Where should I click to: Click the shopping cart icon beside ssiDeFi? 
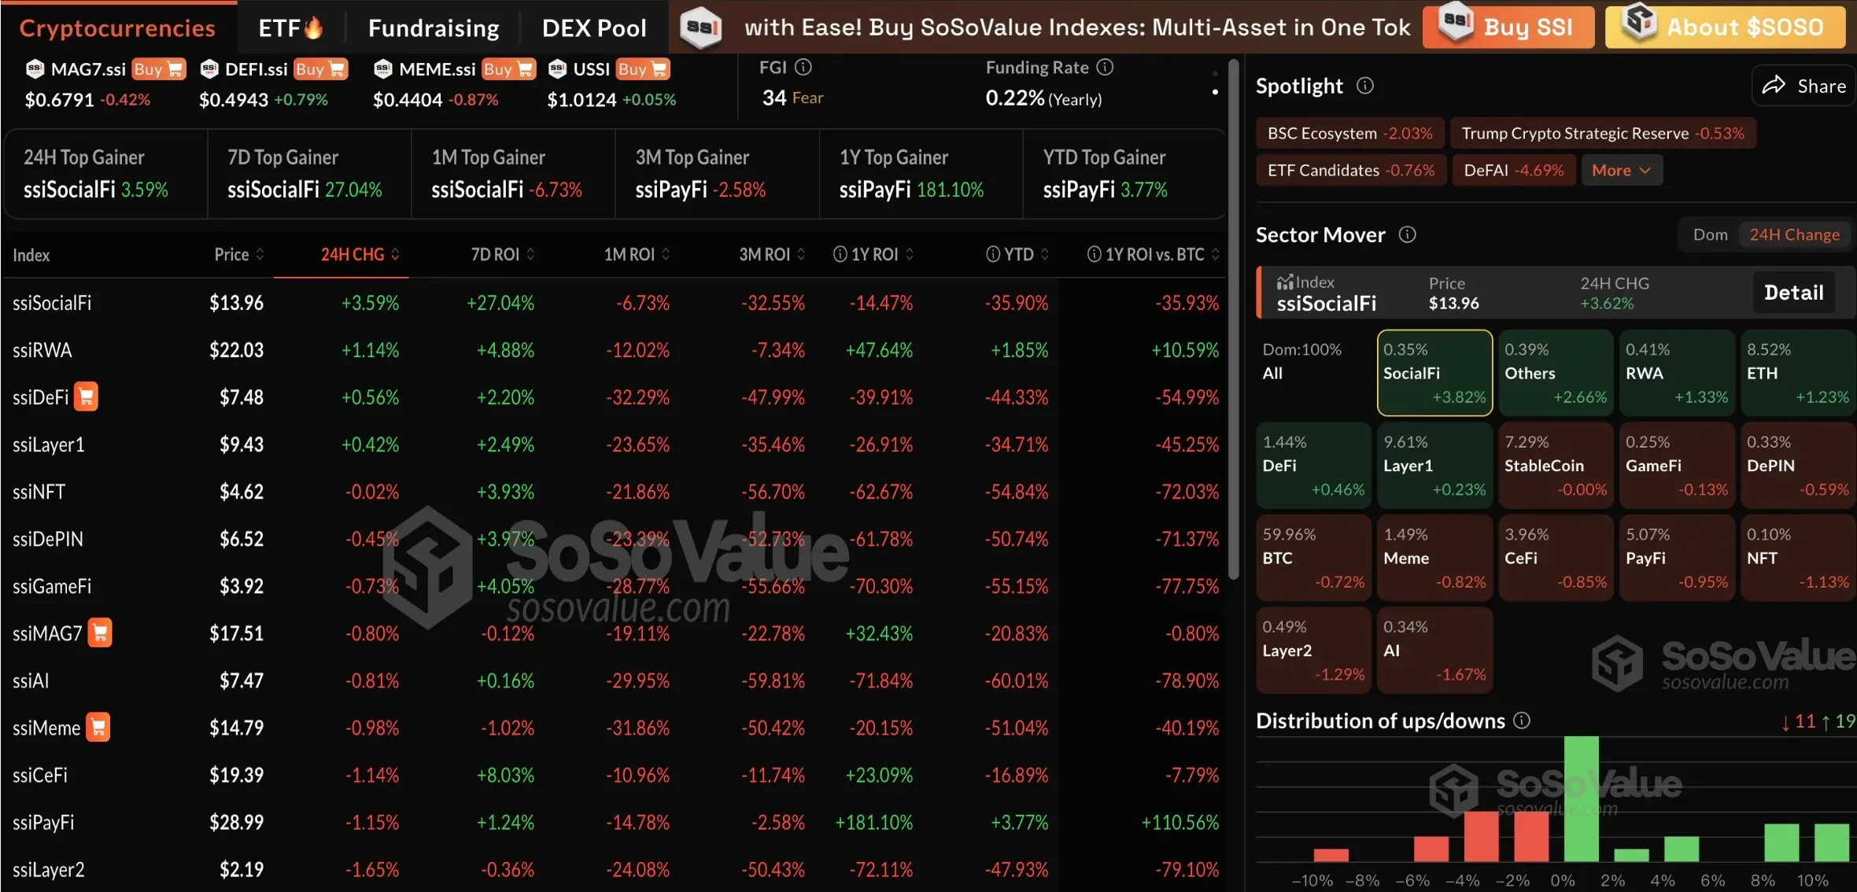[x=86, y=396]
